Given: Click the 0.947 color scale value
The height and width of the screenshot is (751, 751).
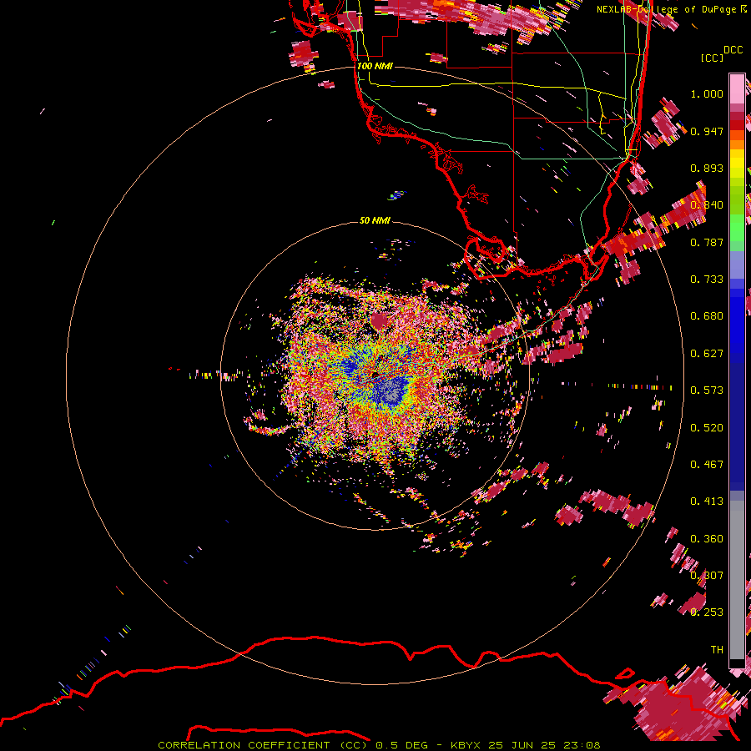Looking at the screenshot, I should [x=707, y=131].
